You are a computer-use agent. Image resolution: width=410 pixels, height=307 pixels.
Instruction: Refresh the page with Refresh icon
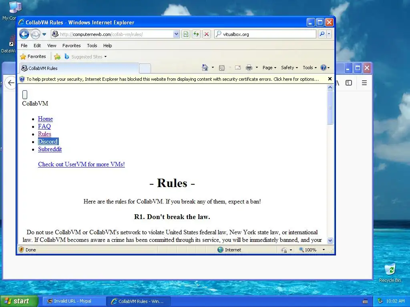pyautogui.click(x=196, y=34)
